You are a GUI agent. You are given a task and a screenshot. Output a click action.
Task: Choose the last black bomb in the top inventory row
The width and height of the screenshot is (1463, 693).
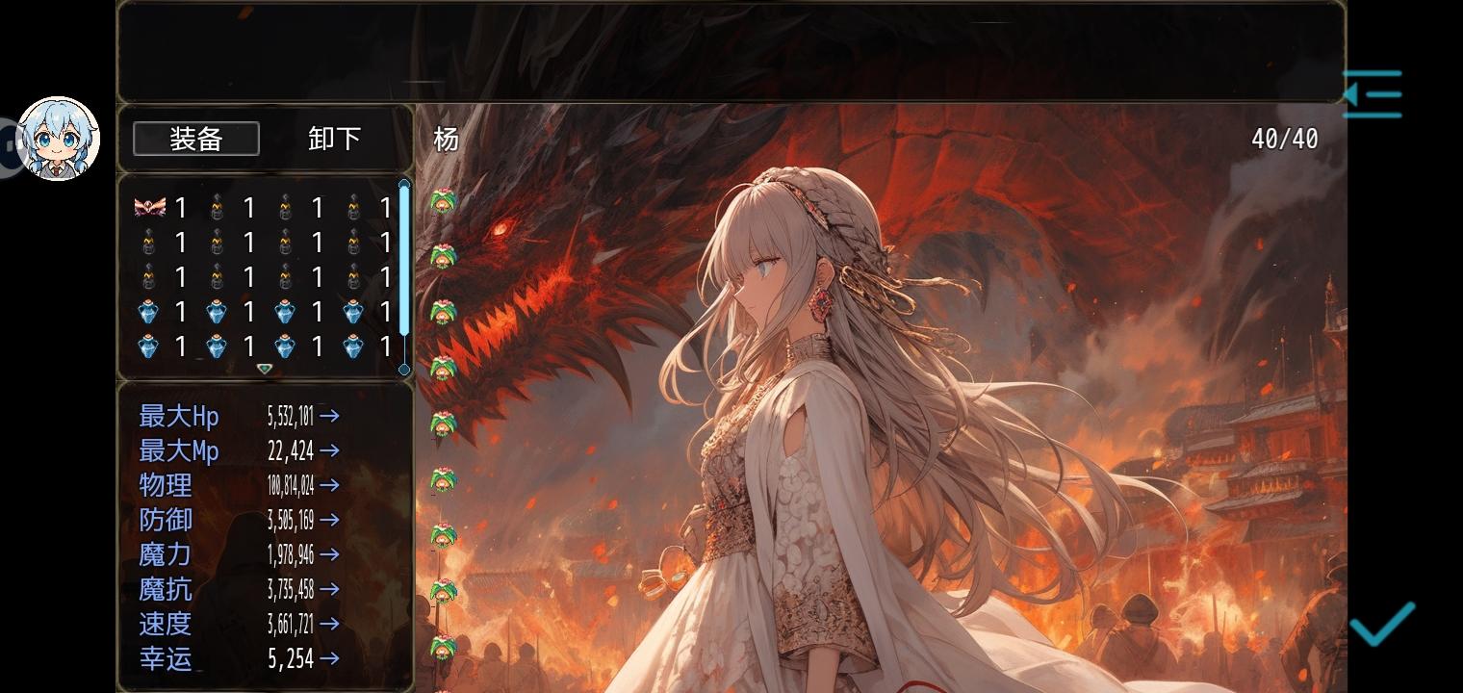pyautogui.click(x=354, y=207)
